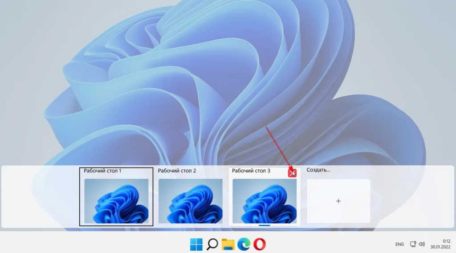
Task: Click the Рабочий стол 2 name label
Action: tap(177, 171)
